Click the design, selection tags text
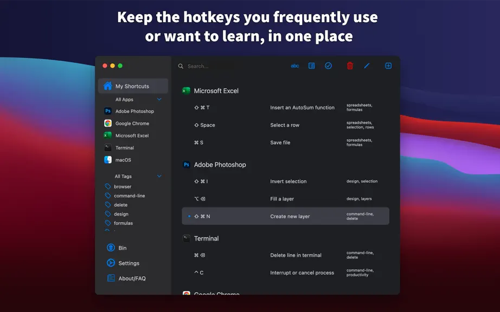 point(362,181)
